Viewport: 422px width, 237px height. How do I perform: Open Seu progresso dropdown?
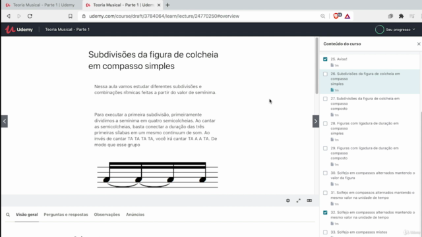[x=400, y=30]
